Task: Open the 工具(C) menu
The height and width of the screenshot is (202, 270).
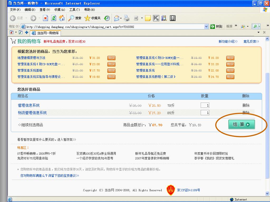Action: [75, 10]
